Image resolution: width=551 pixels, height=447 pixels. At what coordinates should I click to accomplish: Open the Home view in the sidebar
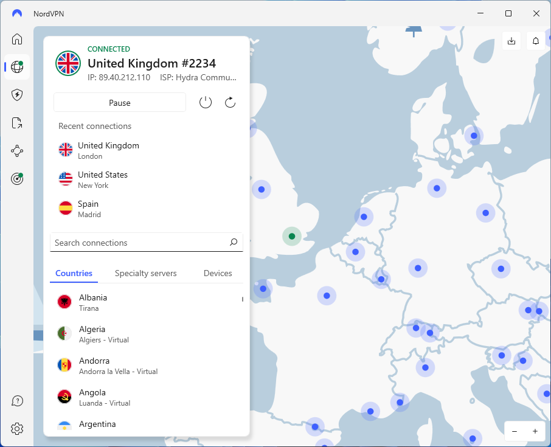pos(17,39)
